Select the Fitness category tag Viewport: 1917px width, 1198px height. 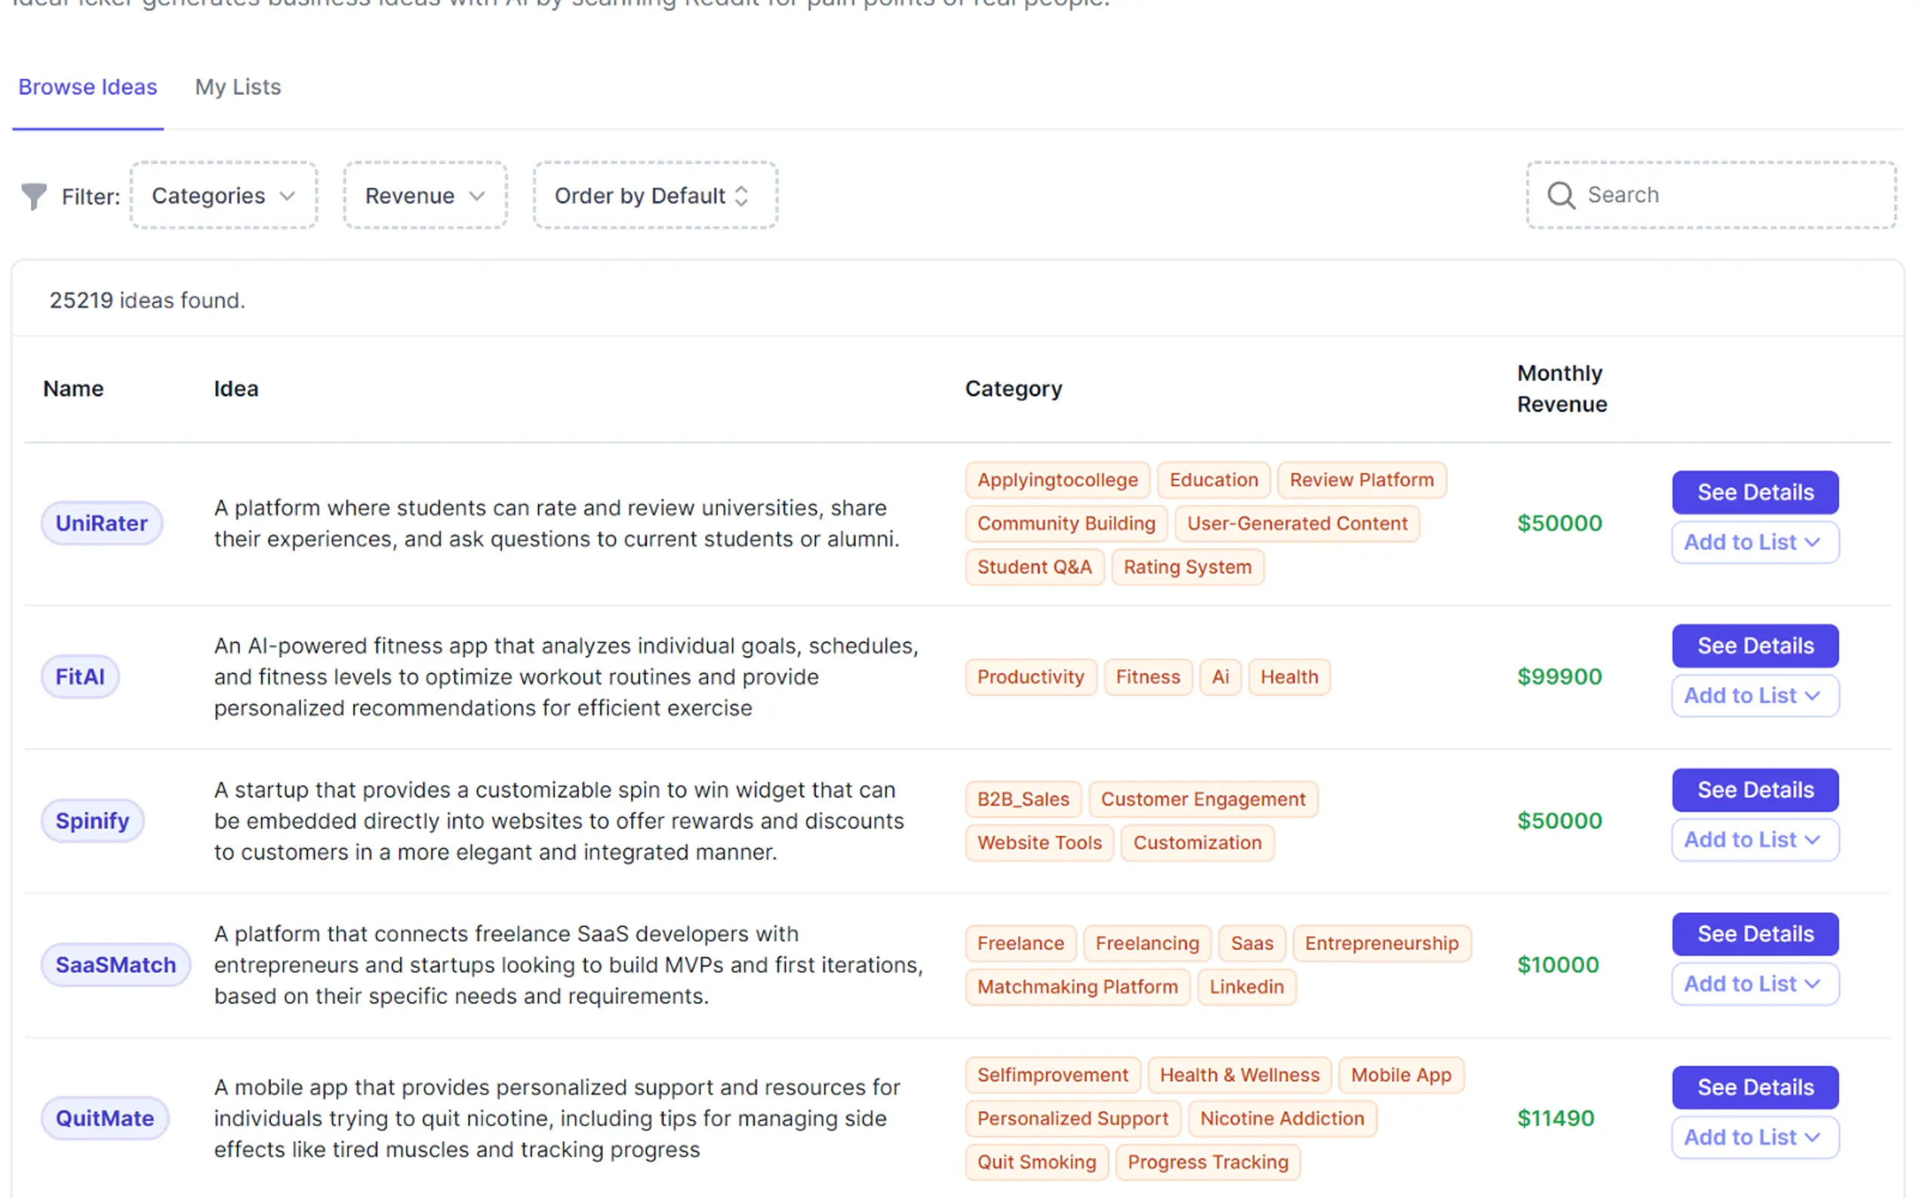(1147, 677)
